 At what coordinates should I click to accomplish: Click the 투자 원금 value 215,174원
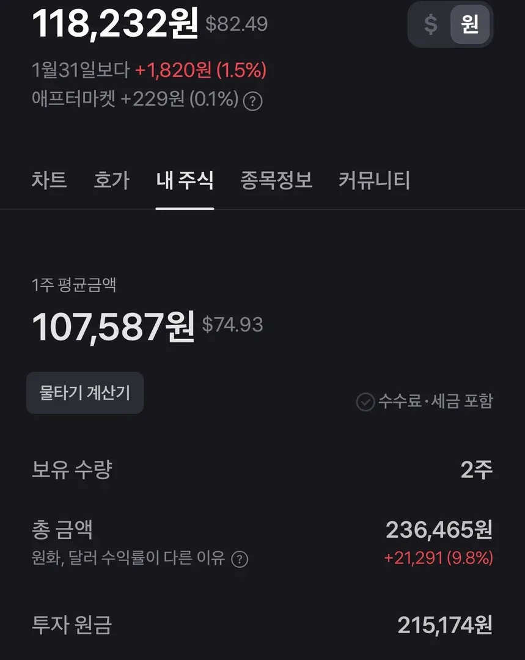(444, 625)
